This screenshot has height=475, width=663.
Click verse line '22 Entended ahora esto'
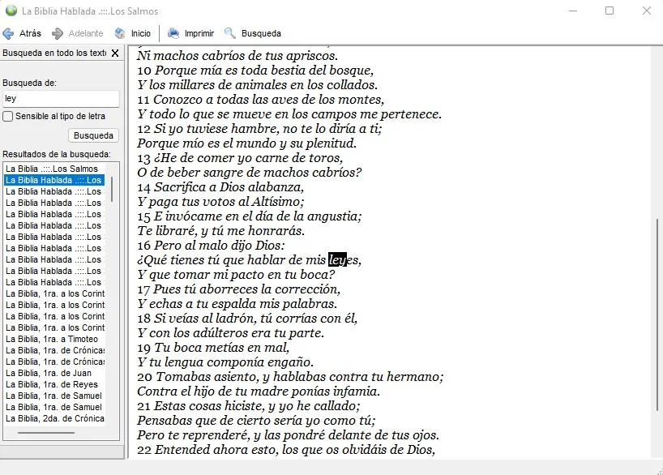(x=286, y=449)
